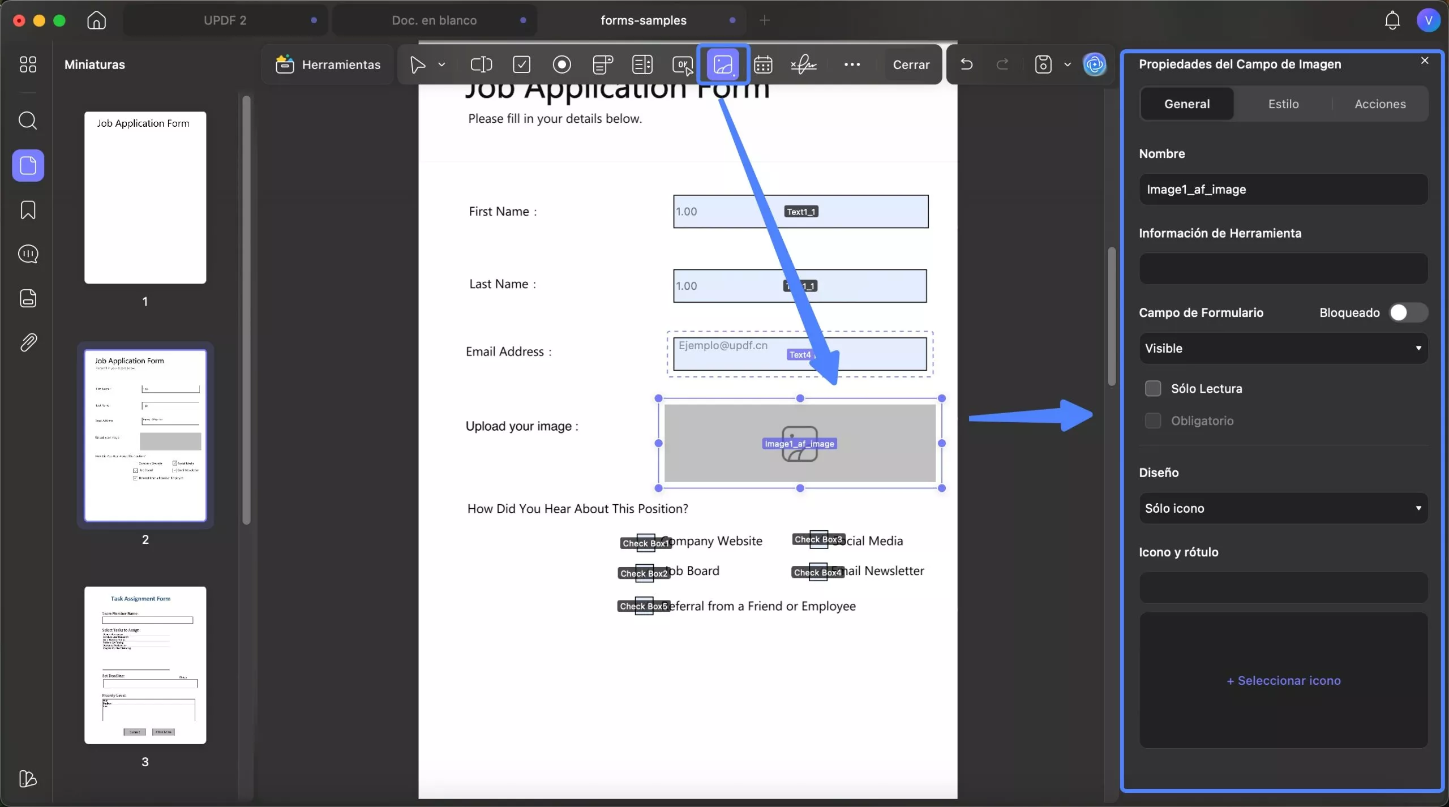Image resolution: width=1449 pixels, height=807 pixels.
Task: Expand the selection tool dropdown chevron
Action: point(441,65)
